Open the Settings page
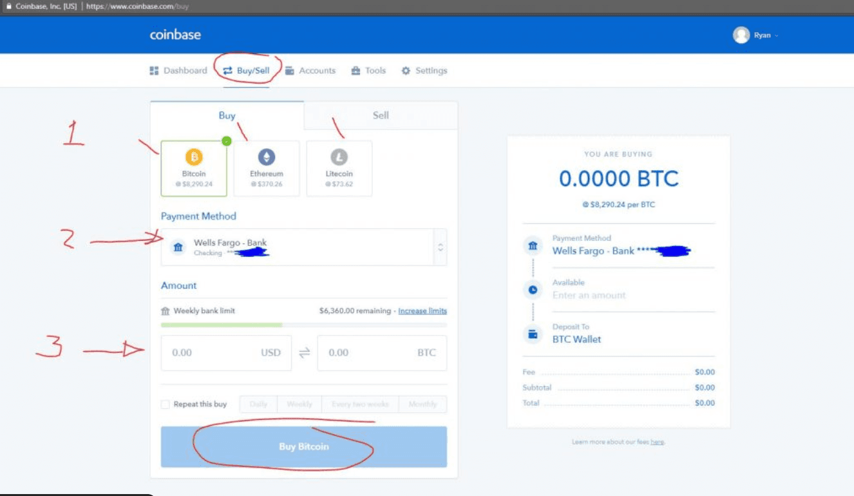Screen dimensions: 854x496 tap(424, 71)
